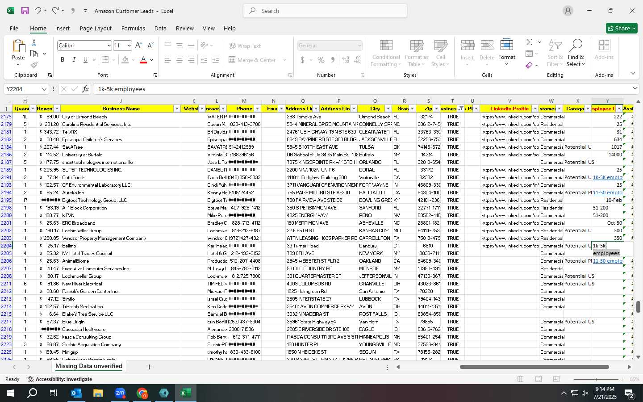643x402 pixels.
Task: Expand the formula bar
Action: coord(635,89)
